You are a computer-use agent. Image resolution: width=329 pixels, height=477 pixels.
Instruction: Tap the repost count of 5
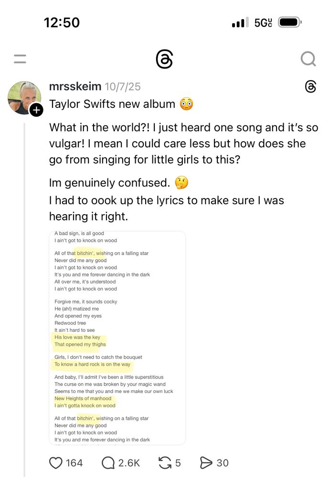point(178,463)
